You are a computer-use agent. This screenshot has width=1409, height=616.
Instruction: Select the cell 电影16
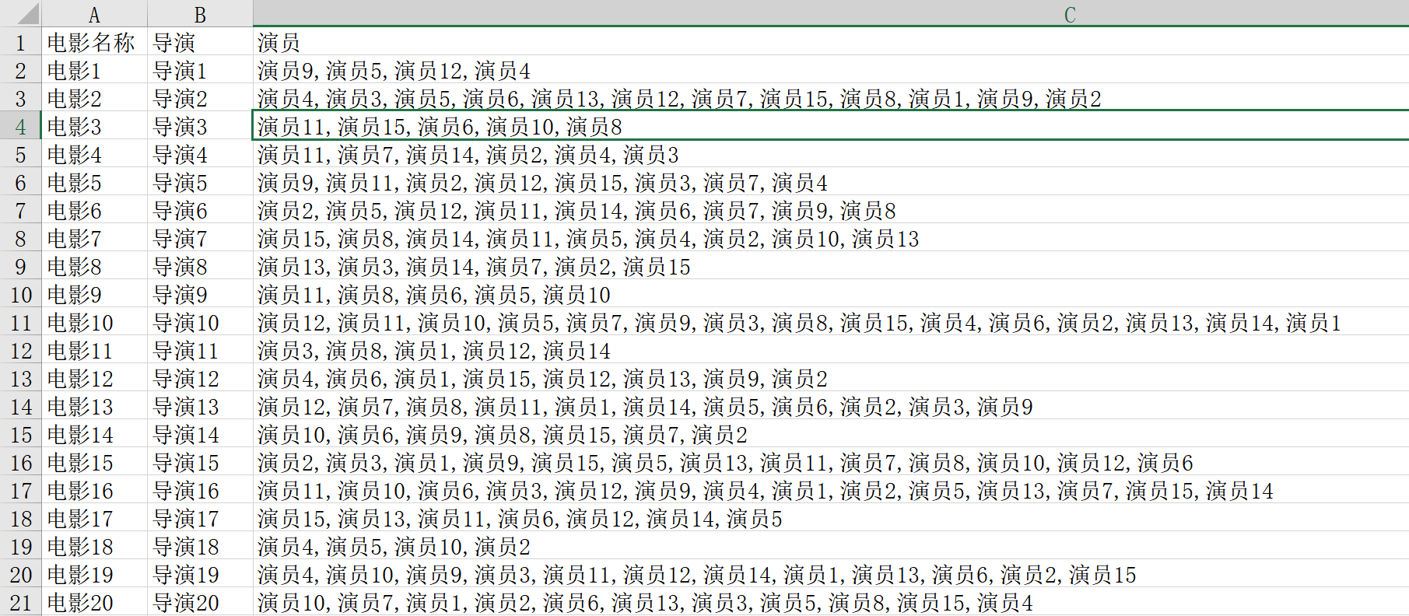point(94,490)
